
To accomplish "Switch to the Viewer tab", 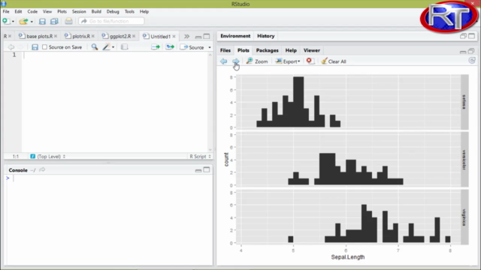I will (x=312, y=50).
